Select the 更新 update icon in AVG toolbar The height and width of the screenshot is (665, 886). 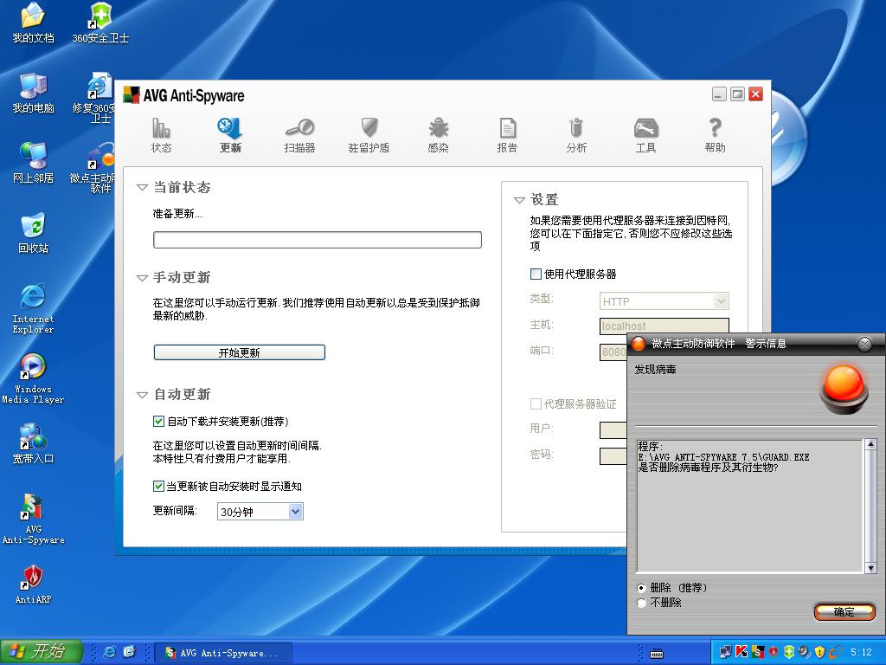(230, 134)
